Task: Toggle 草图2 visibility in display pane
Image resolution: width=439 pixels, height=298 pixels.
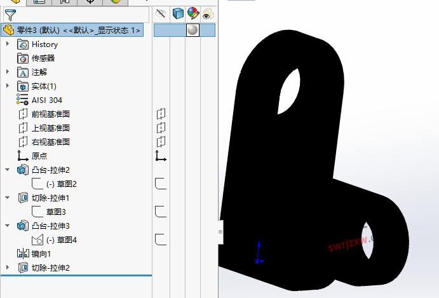Action: (161, 184)
